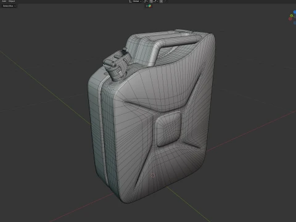Click the green Y axis on the gizmo
The height and width of the screenshot is (222, 296).
coord(292,15)
